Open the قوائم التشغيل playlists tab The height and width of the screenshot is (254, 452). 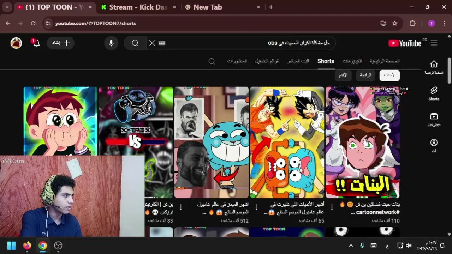(267, 61)
